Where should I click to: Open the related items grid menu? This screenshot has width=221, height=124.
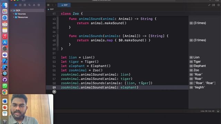pyautogui.click(x=48, y=5)
